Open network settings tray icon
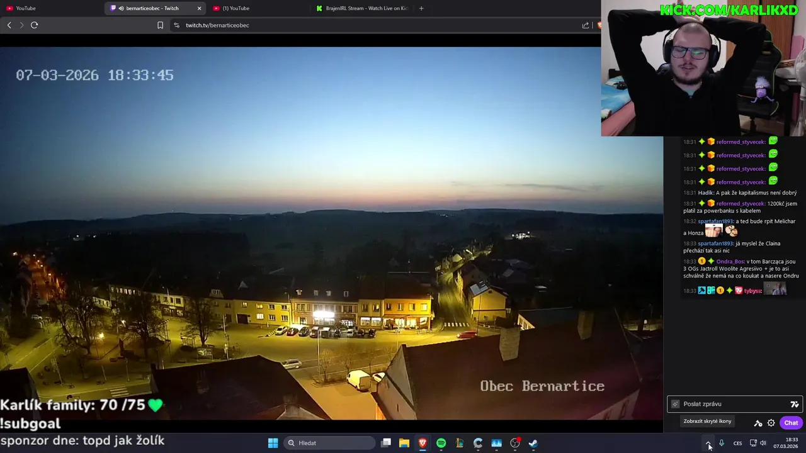Image resolution: width=806 pixels, height=453 pixels. pyautogui.click(x=753, y=443)
